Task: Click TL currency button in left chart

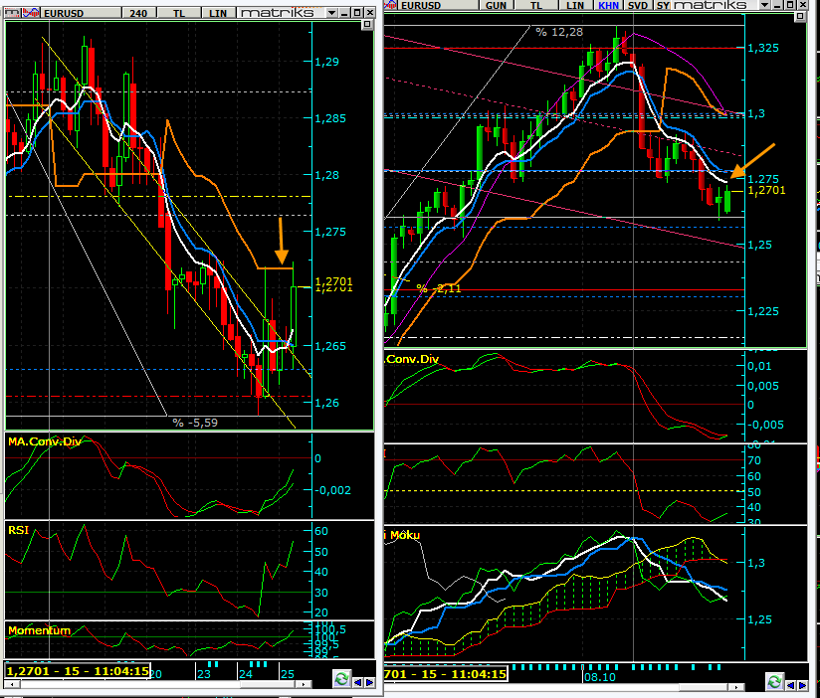Action: [178, 13]
